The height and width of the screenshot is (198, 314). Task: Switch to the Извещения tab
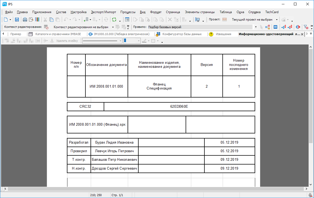223,34
